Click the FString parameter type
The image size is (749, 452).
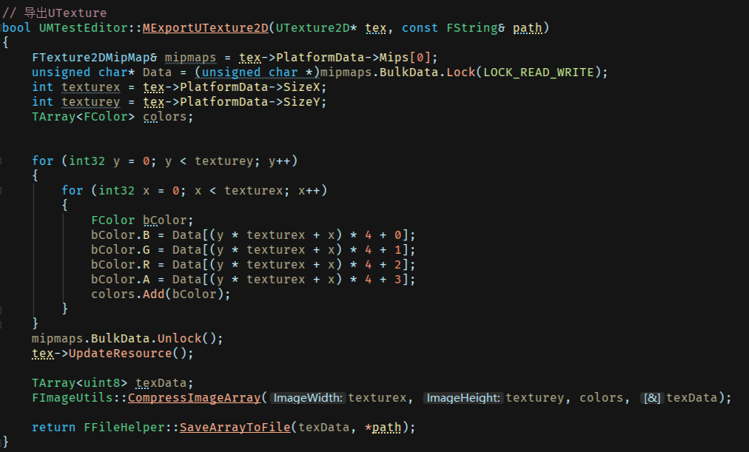[x=471, y=28]
